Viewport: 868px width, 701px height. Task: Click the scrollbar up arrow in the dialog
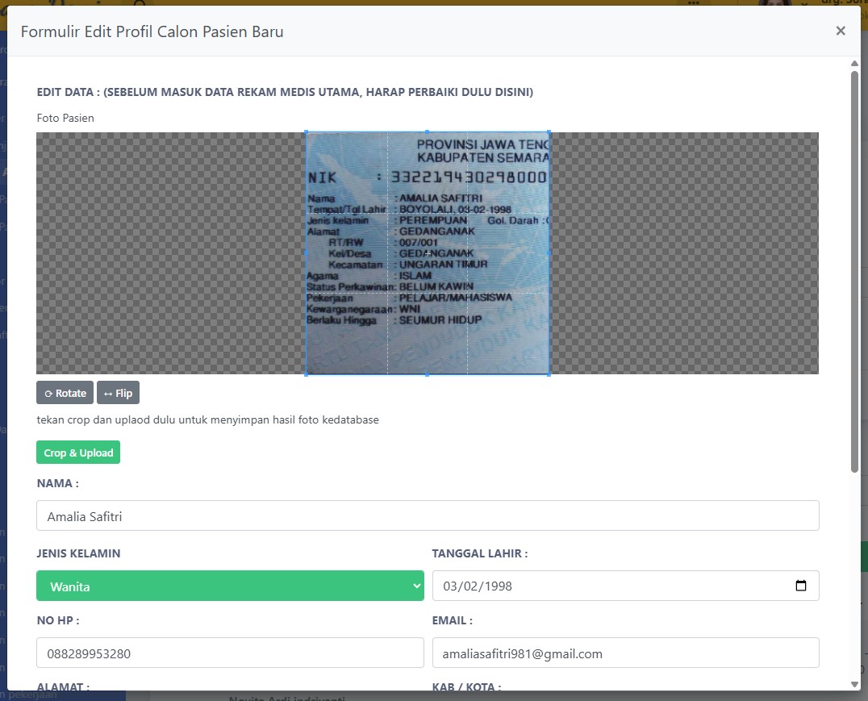pos(854,63)
